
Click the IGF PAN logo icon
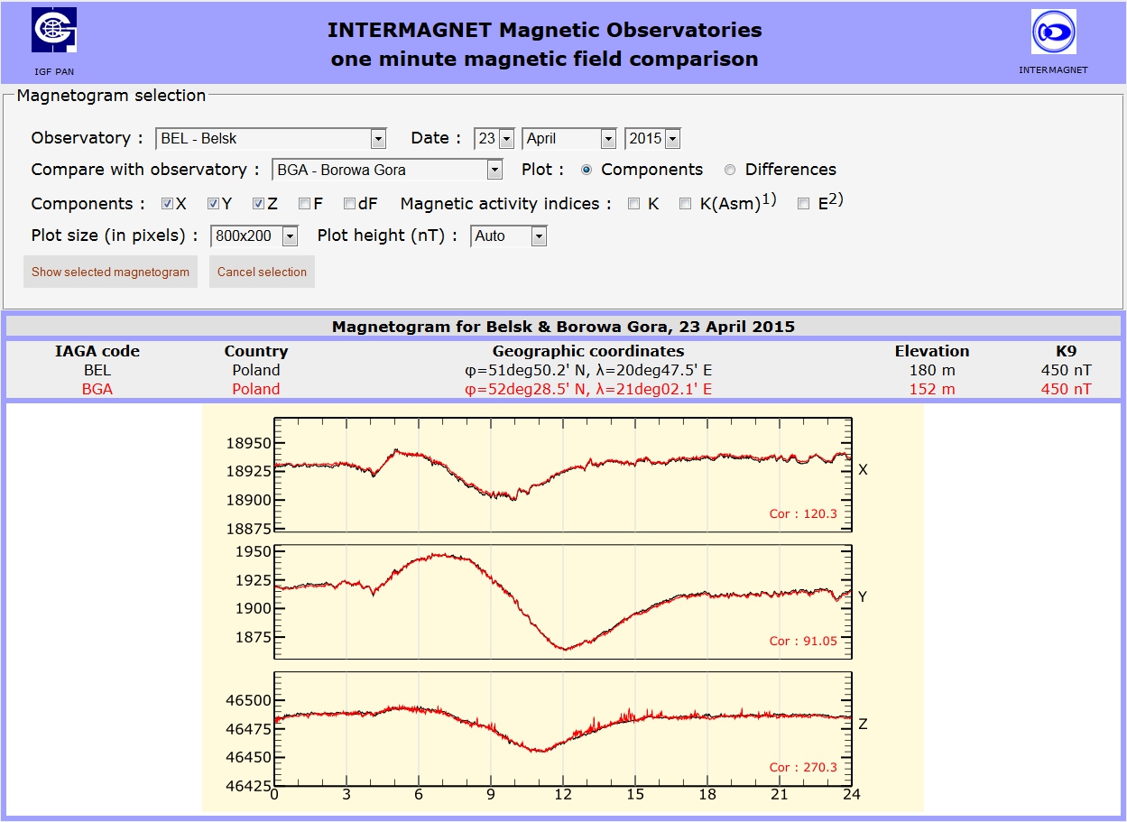[x=54, y=30]
